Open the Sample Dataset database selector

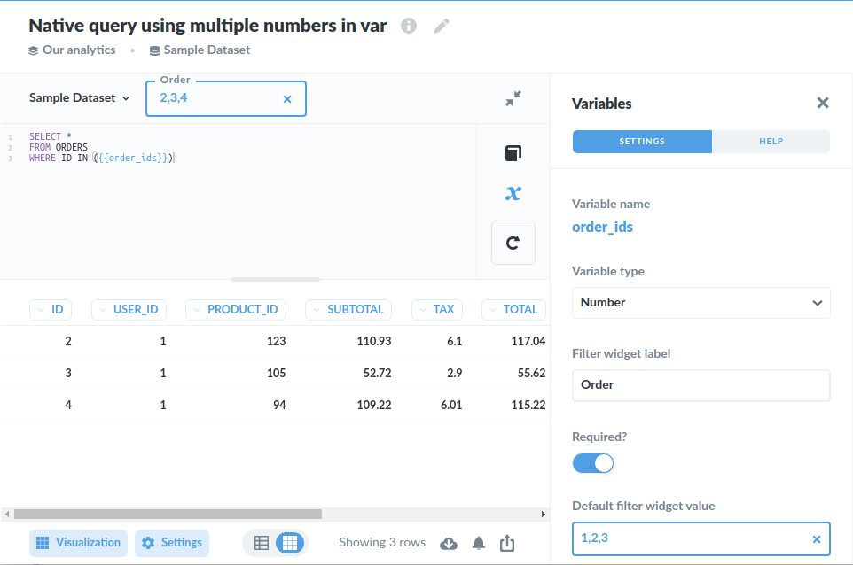pos(78,98)
